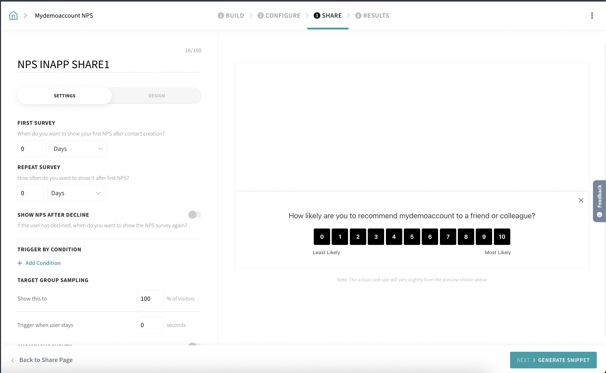This screenshot has height=373, width=606.
Task: Select NPS score 0 in preview
Action: (322, 237)
